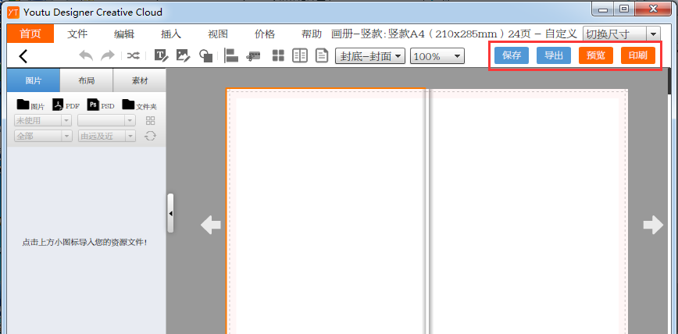Open the 视图 menu
This screenshot has width=678, height=334.
(217, 34)
